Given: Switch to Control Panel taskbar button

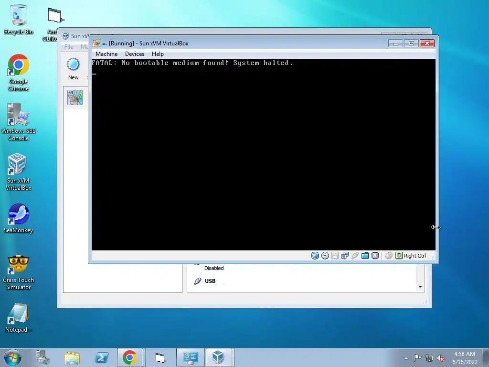Looking at the screenshot, I should tap(190, 357).
